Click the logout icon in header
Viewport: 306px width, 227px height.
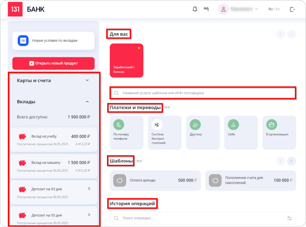coord(293,9)
